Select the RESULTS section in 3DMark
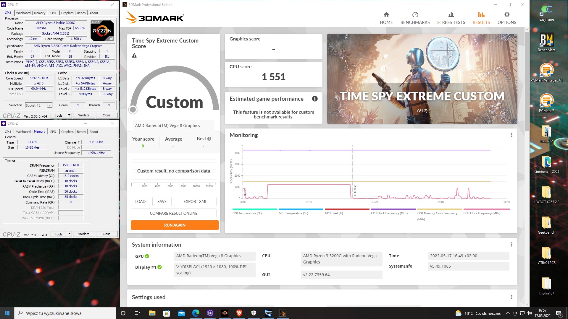 tap(481, 18)
